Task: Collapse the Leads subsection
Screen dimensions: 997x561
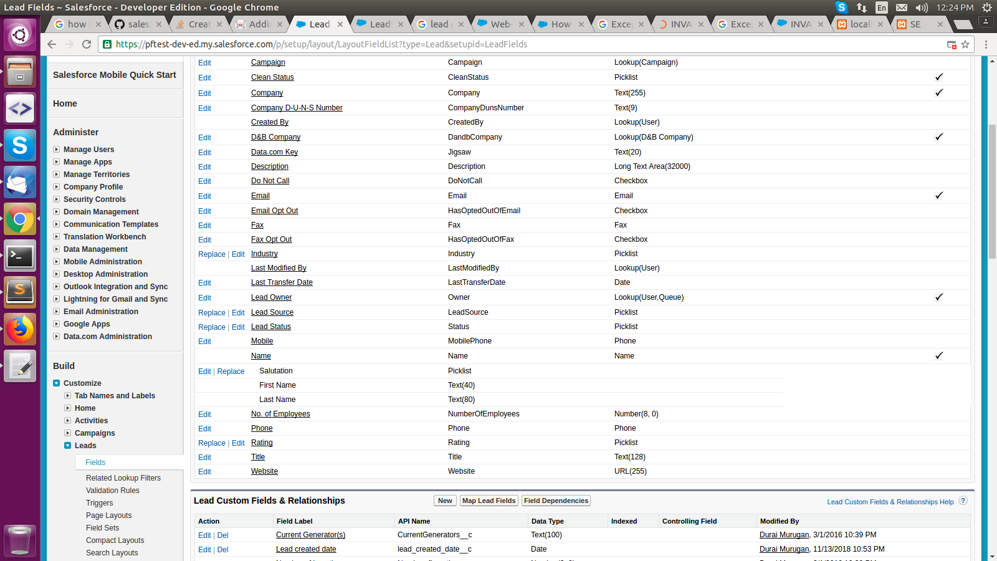Action: [x=68, y=446]
